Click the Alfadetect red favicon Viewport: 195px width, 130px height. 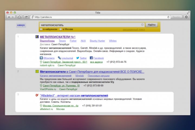(x=37, y=95)
